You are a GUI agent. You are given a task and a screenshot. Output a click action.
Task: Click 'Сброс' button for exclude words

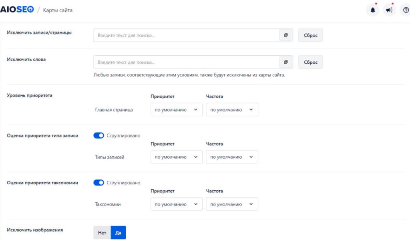(310, 62)
